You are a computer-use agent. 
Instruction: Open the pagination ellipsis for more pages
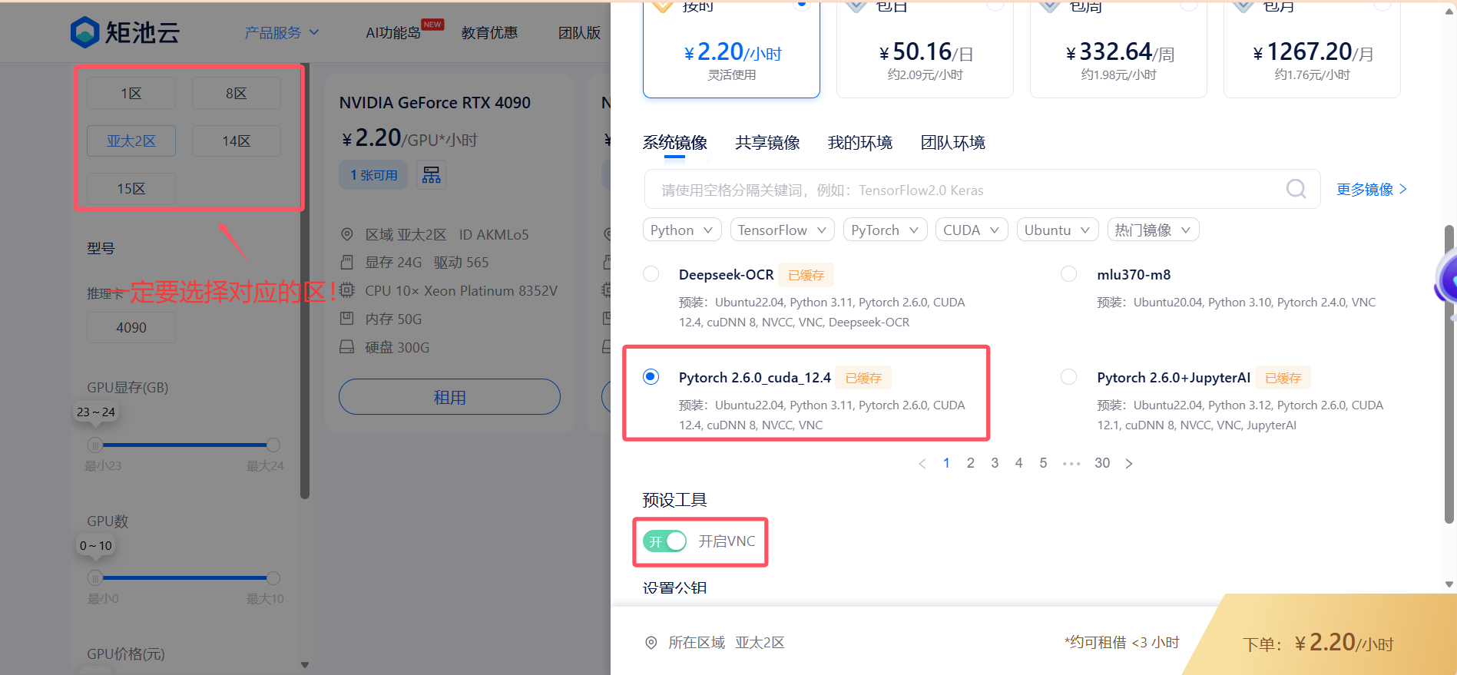(1071, 464)
